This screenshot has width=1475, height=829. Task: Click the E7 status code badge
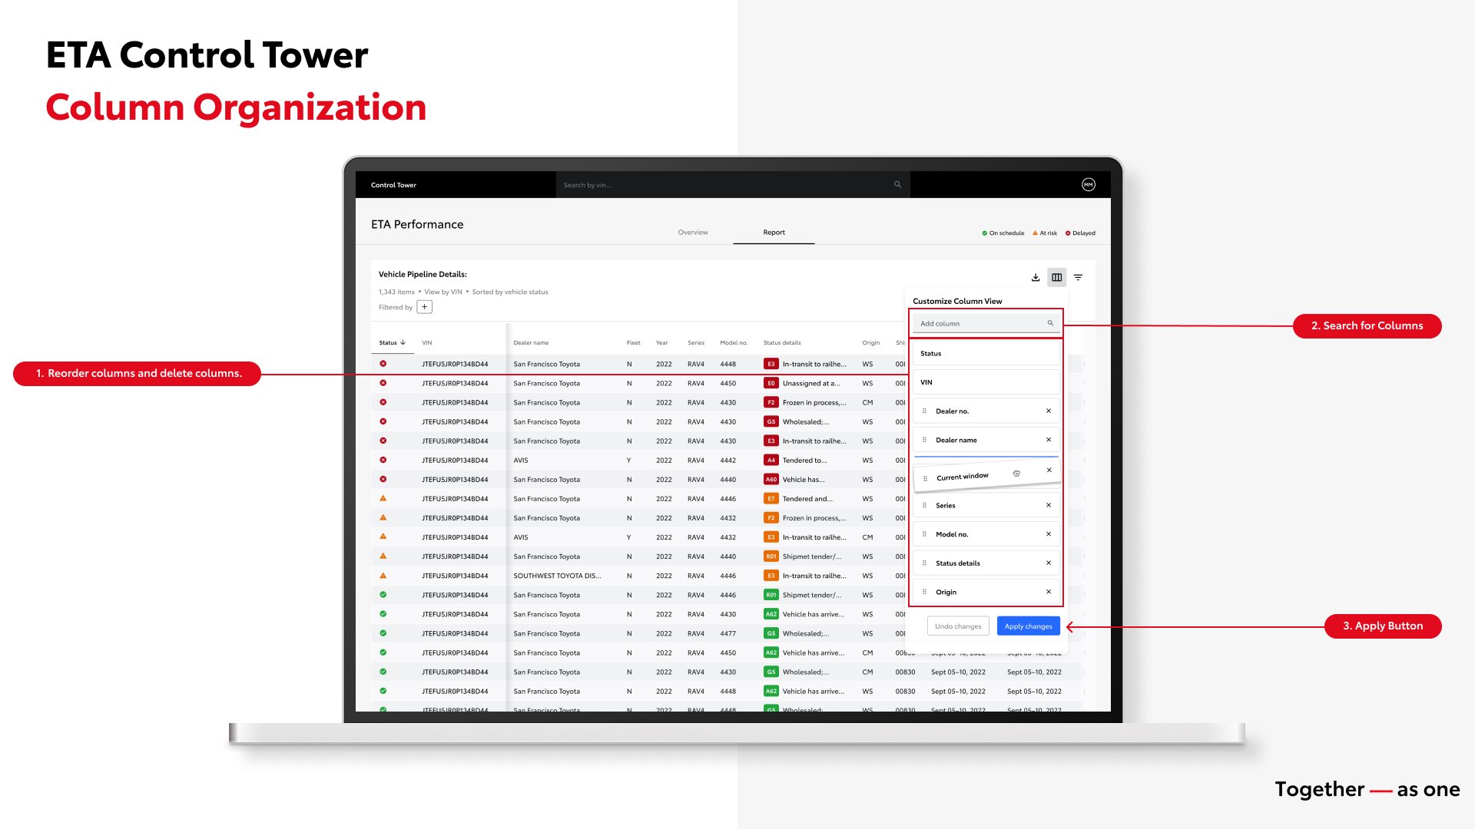point(771,499)
